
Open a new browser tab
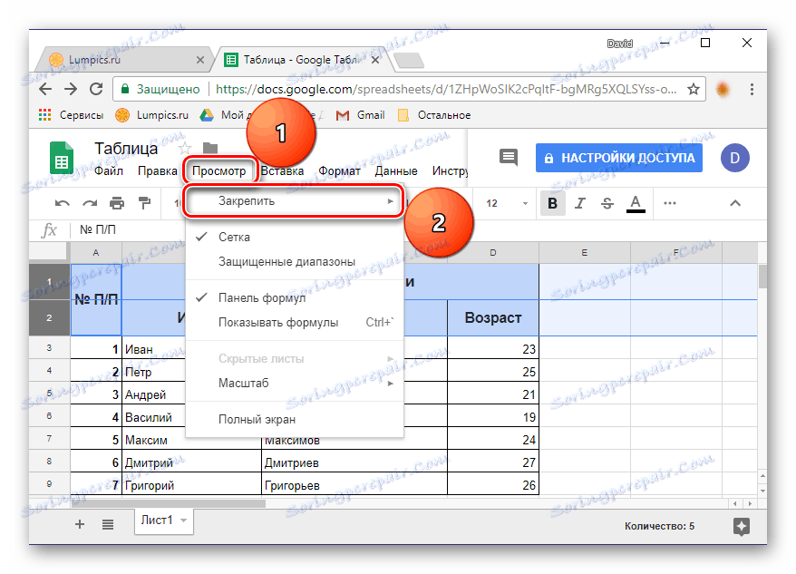pyautogui.click(x=409, y=61)
